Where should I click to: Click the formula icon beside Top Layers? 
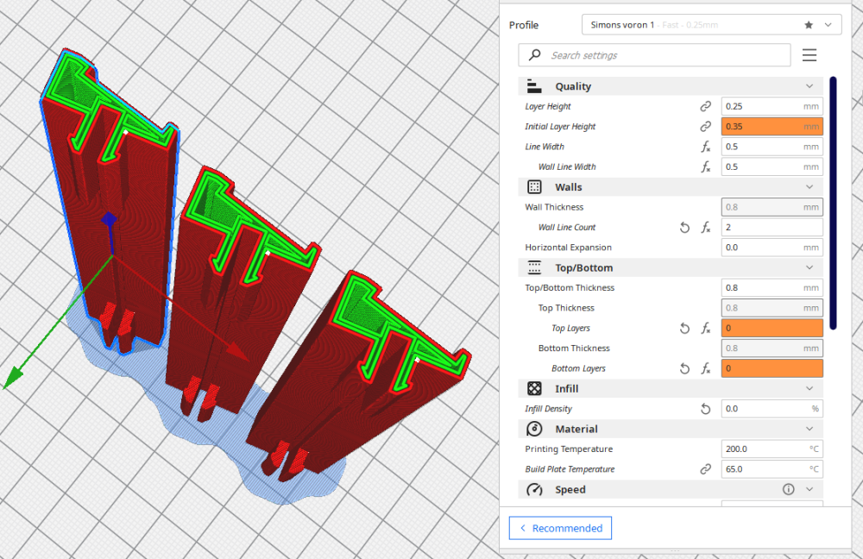(x=705, y=329)
